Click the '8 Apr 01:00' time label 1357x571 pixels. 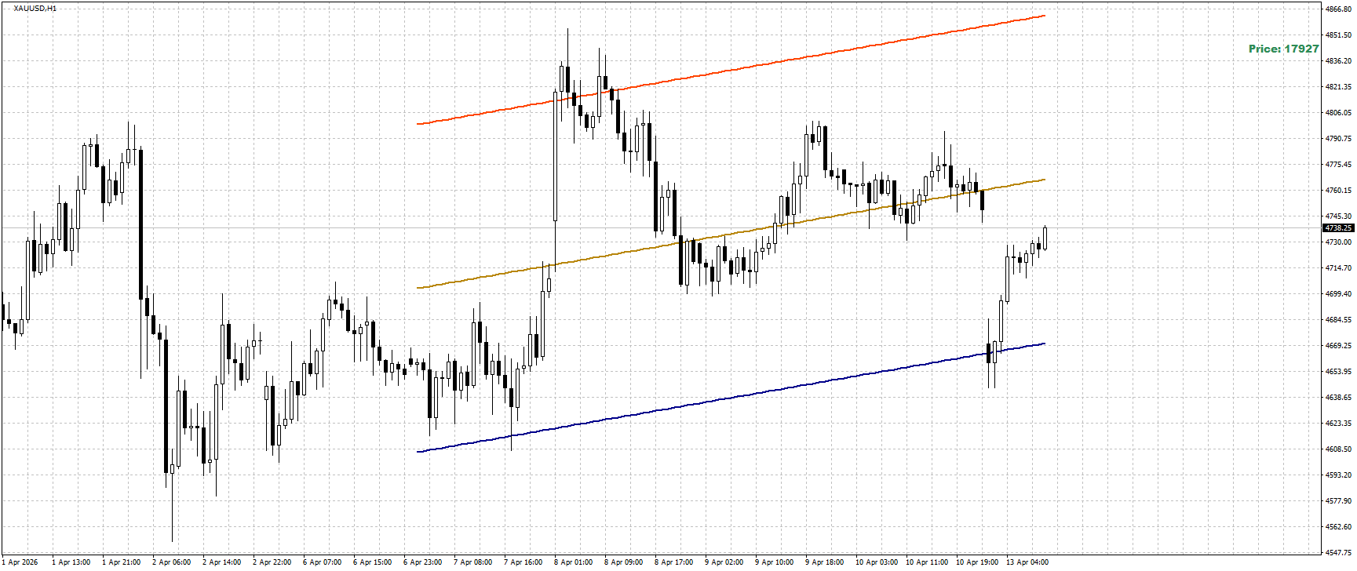[574, 562]
